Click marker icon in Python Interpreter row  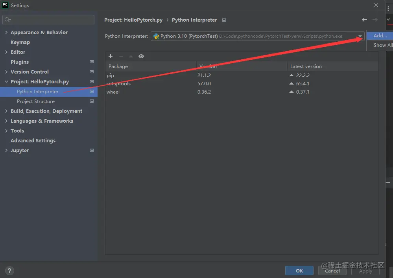(x=92, y=91)
